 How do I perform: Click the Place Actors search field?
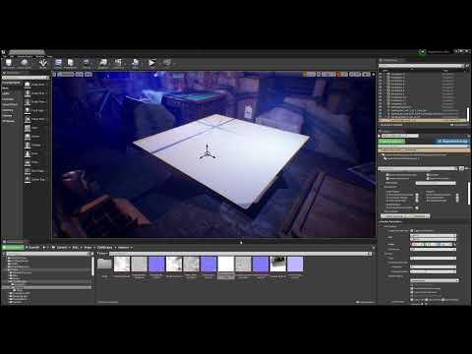pos(25,78)
